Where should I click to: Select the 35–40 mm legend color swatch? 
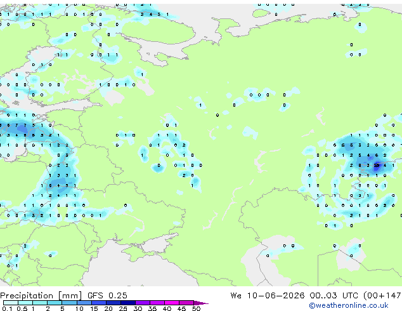pos(157,303)
